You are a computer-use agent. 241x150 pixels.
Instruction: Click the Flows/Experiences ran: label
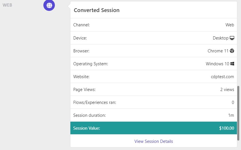[x=95, y=102]
